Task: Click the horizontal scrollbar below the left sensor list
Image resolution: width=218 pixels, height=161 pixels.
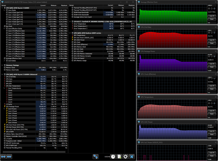Action: click(34, 152)
